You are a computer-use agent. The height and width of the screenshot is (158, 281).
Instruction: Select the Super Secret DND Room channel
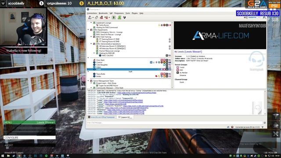click(108, 86)
